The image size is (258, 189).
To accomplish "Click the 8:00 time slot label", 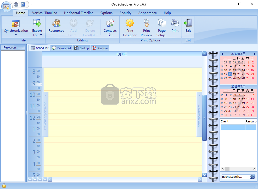I will [36, 72].
